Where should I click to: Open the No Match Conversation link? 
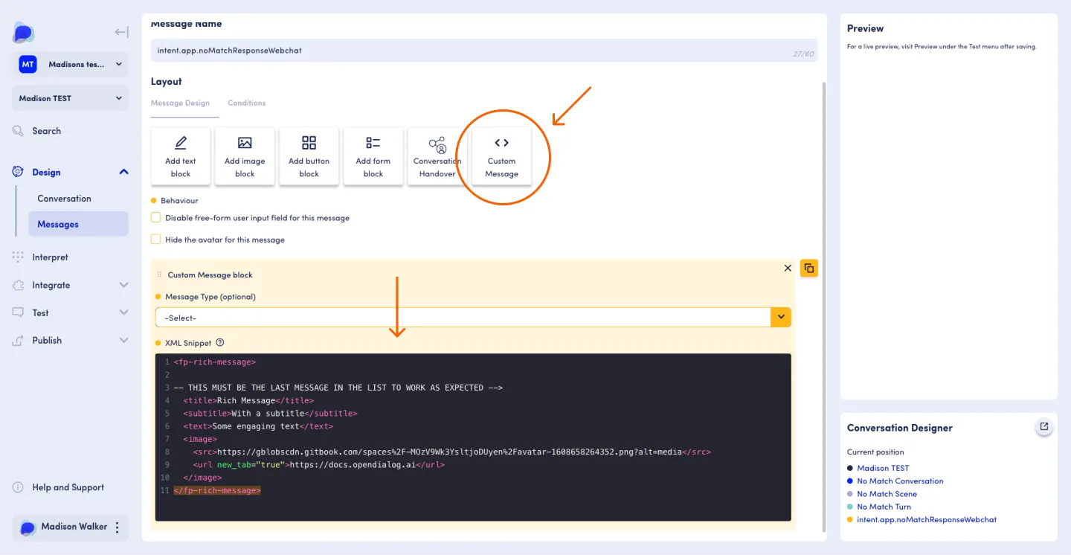[x=900, y=481]
